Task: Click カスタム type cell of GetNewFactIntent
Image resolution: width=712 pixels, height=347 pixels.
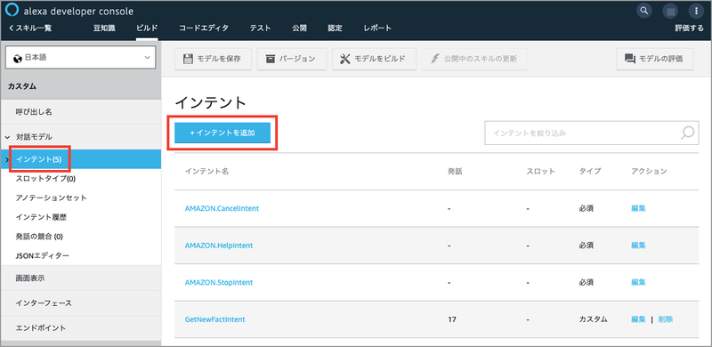Action: [593, 319]
